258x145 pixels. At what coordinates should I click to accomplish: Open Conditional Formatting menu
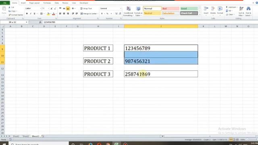pyautogui.click(x=128, y=11)
